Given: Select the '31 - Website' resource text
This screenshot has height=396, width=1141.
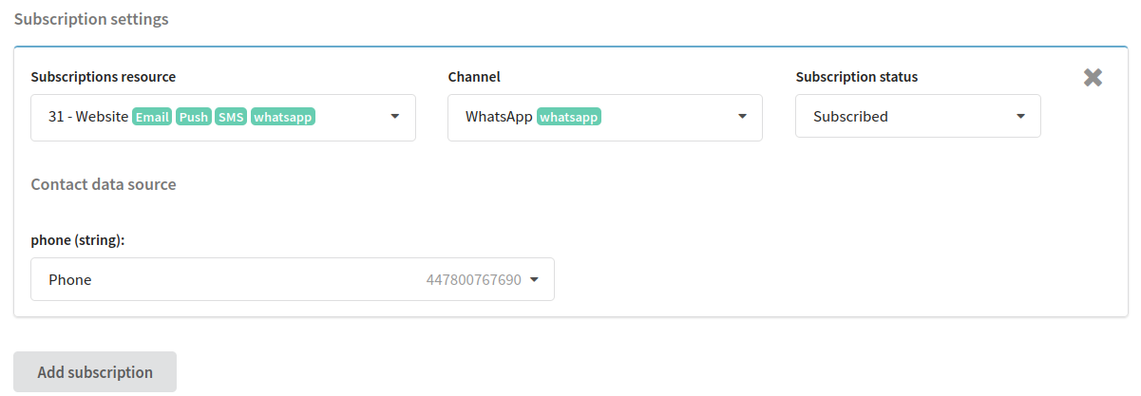Looking at the screenshot, I should click(x=88, y=117).
